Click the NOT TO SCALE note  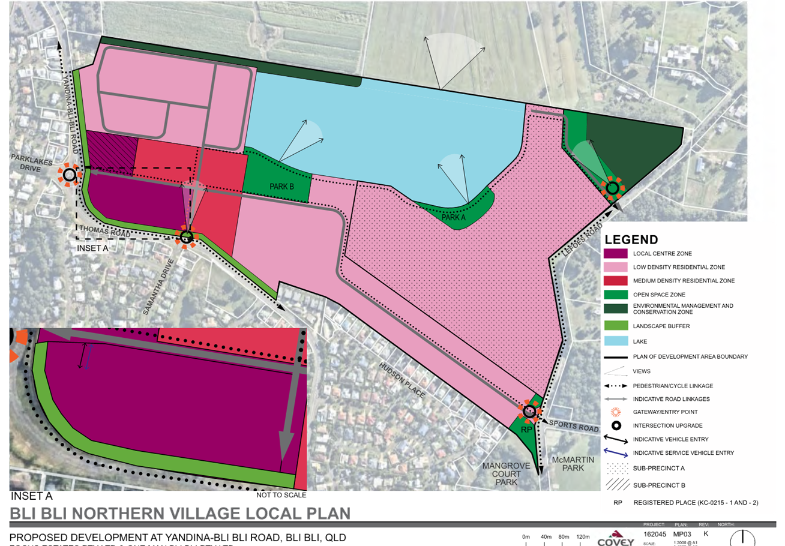281,495
